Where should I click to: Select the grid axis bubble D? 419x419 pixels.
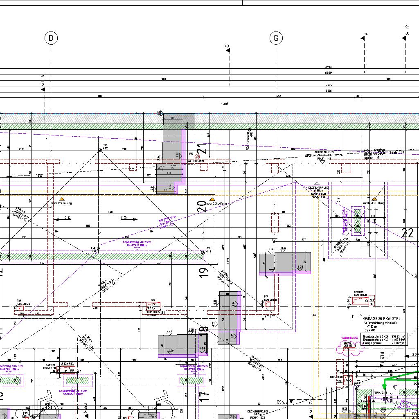pyautogui.click(x=51, y=38)
